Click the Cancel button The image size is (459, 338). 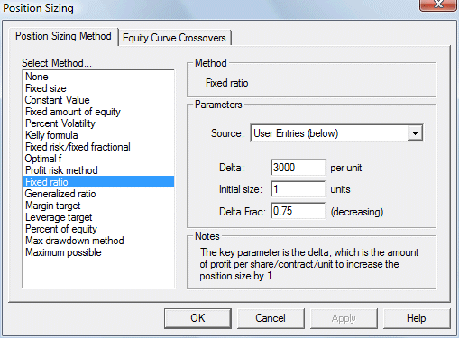click(271, 318)
